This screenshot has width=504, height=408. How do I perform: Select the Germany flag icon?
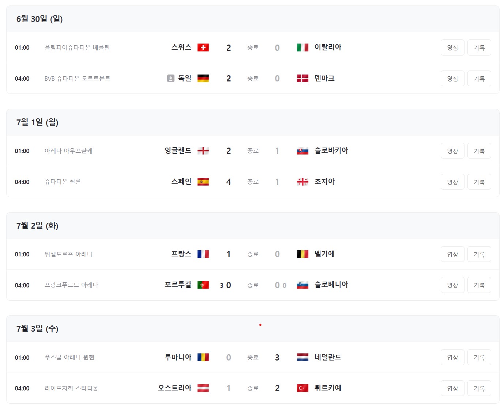[204, 78]
